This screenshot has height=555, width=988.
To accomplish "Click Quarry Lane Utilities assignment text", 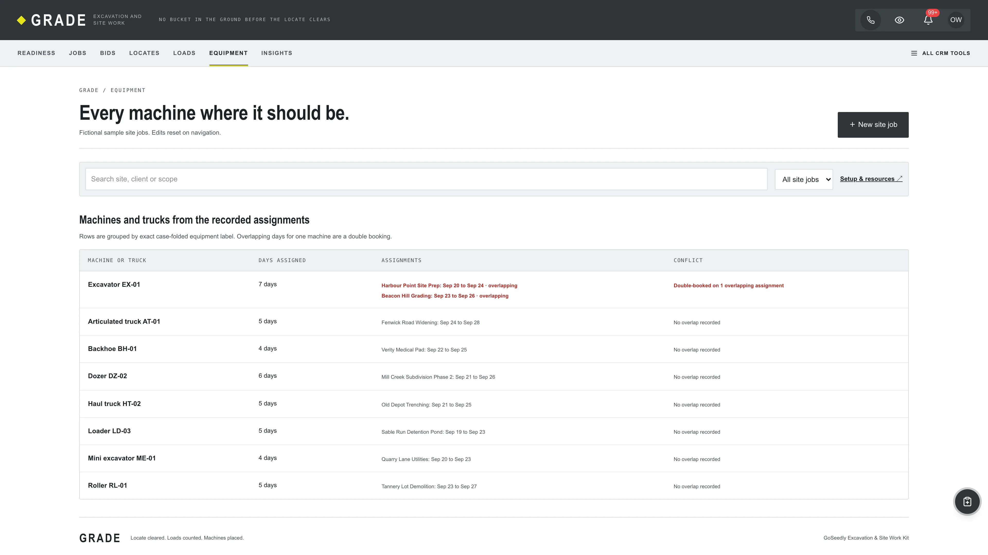I will 426,459.
